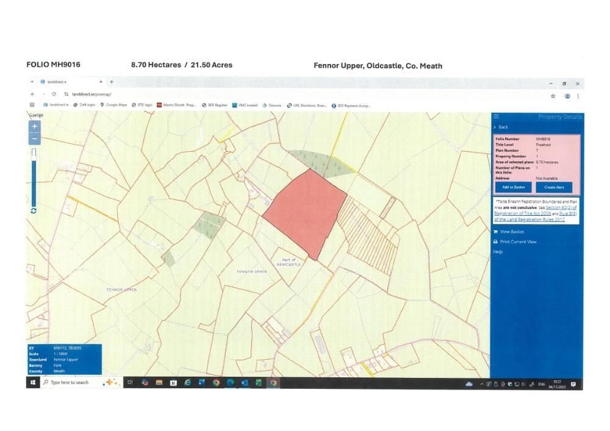Zoom out with the map minus button

[35, 139]
